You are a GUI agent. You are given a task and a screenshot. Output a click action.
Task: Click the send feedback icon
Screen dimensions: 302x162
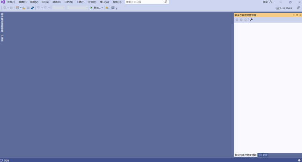click(298, 8)
